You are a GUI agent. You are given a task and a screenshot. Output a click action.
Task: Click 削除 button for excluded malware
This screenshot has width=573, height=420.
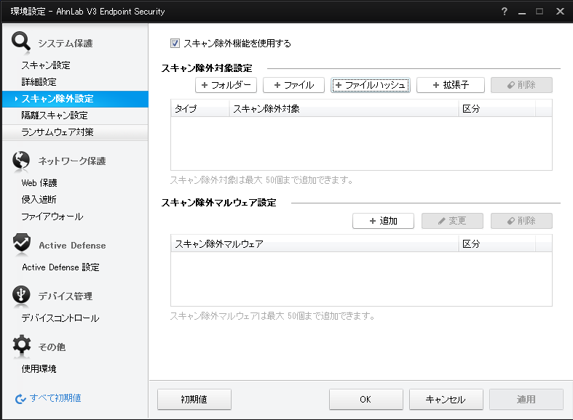[521, 221]
